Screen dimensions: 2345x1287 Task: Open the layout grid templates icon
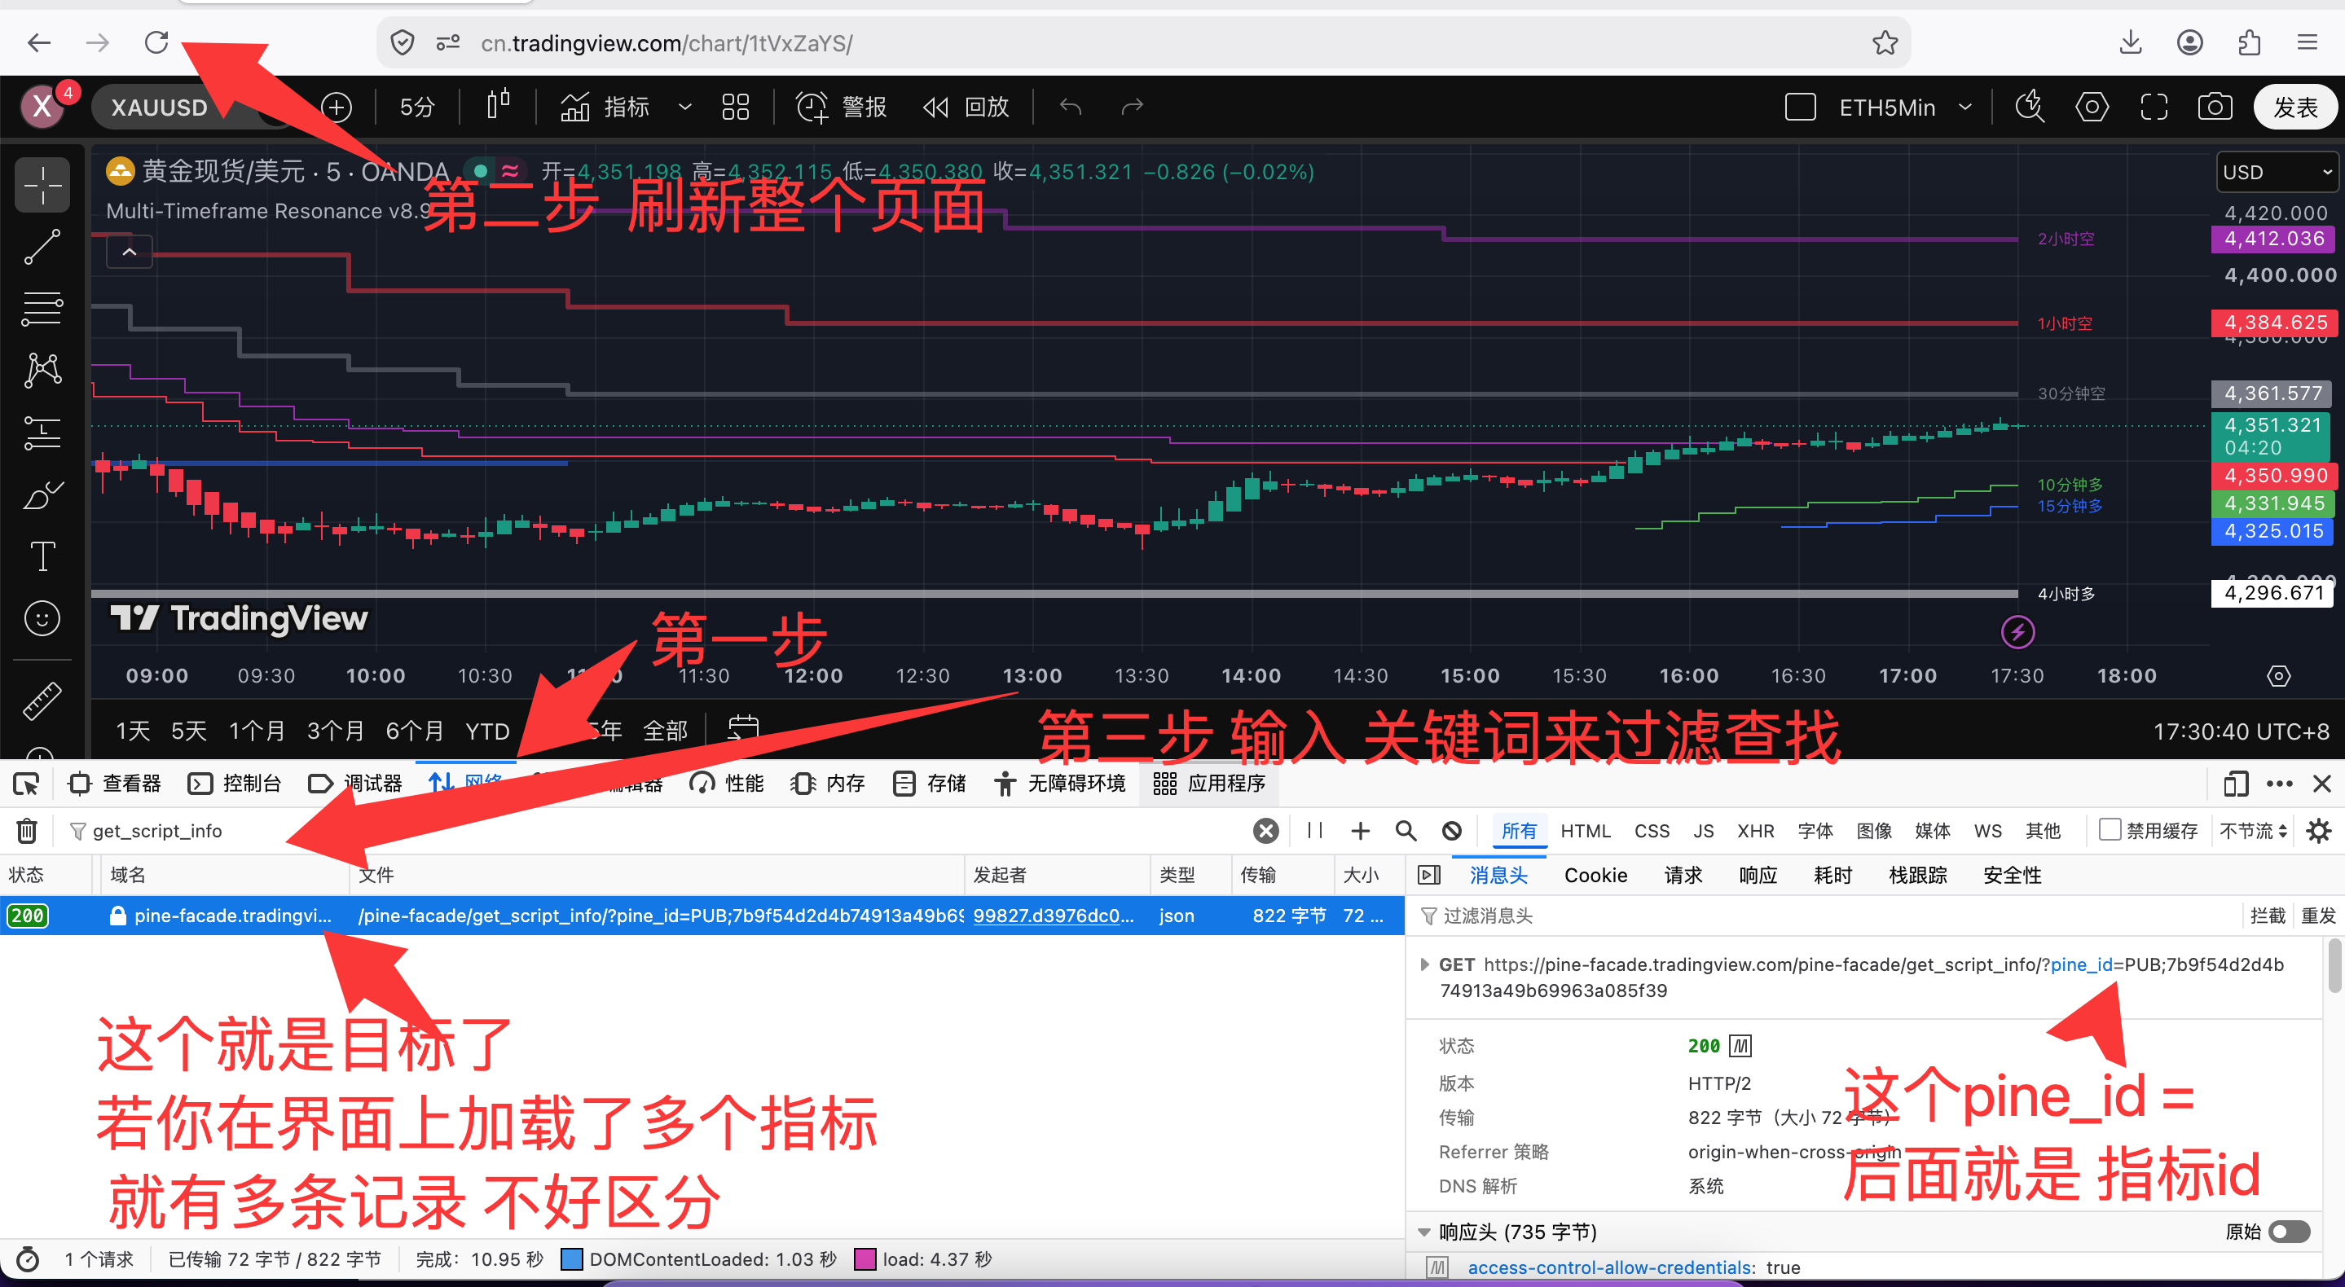pyautogui.click(x=735, y=107)
